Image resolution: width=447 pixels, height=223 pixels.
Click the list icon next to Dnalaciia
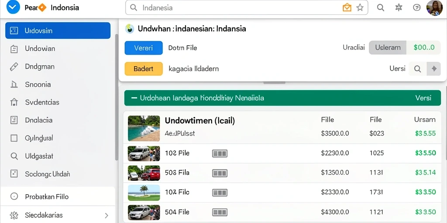pyautogui.click(x=14, y=120)
